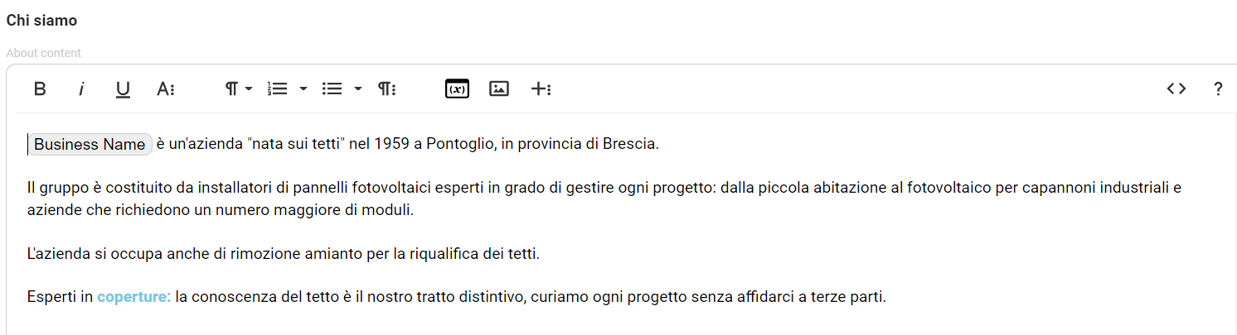1237x335 pixels.
Task: Expand the bullet list style arrow
Action: click(358, 89)
